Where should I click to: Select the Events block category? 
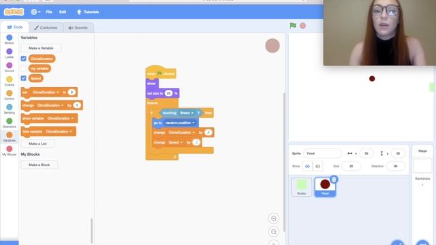tap(9, 81)
